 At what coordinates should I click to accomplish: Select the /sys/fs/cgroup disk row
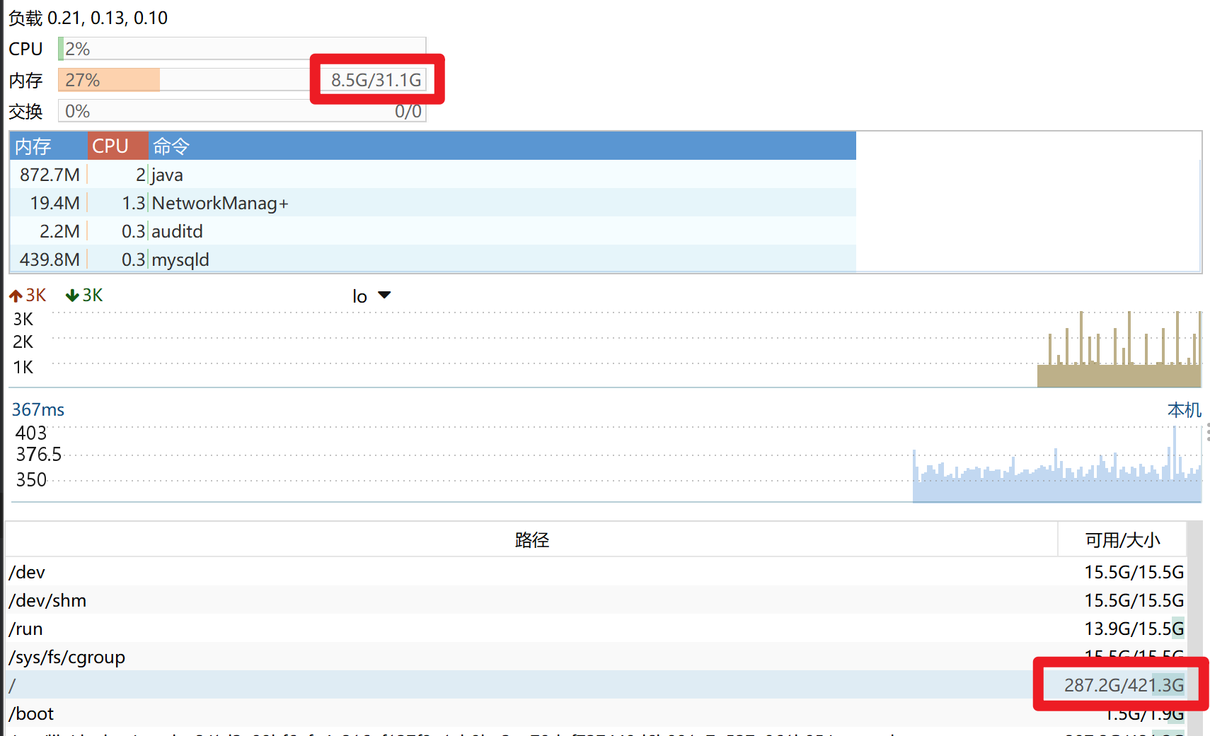[x=596, y=657]
